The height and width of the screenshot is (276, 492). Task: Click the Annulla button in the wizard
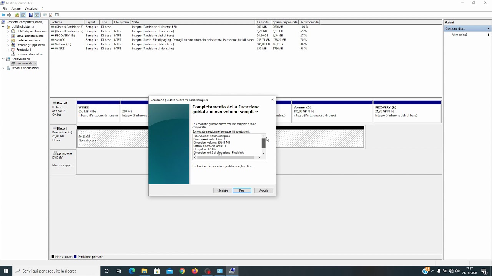[264, 191]
